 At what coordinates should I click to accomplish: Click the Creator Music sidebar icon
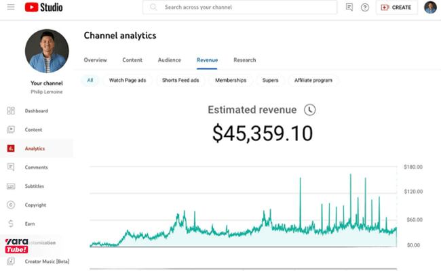11,262
